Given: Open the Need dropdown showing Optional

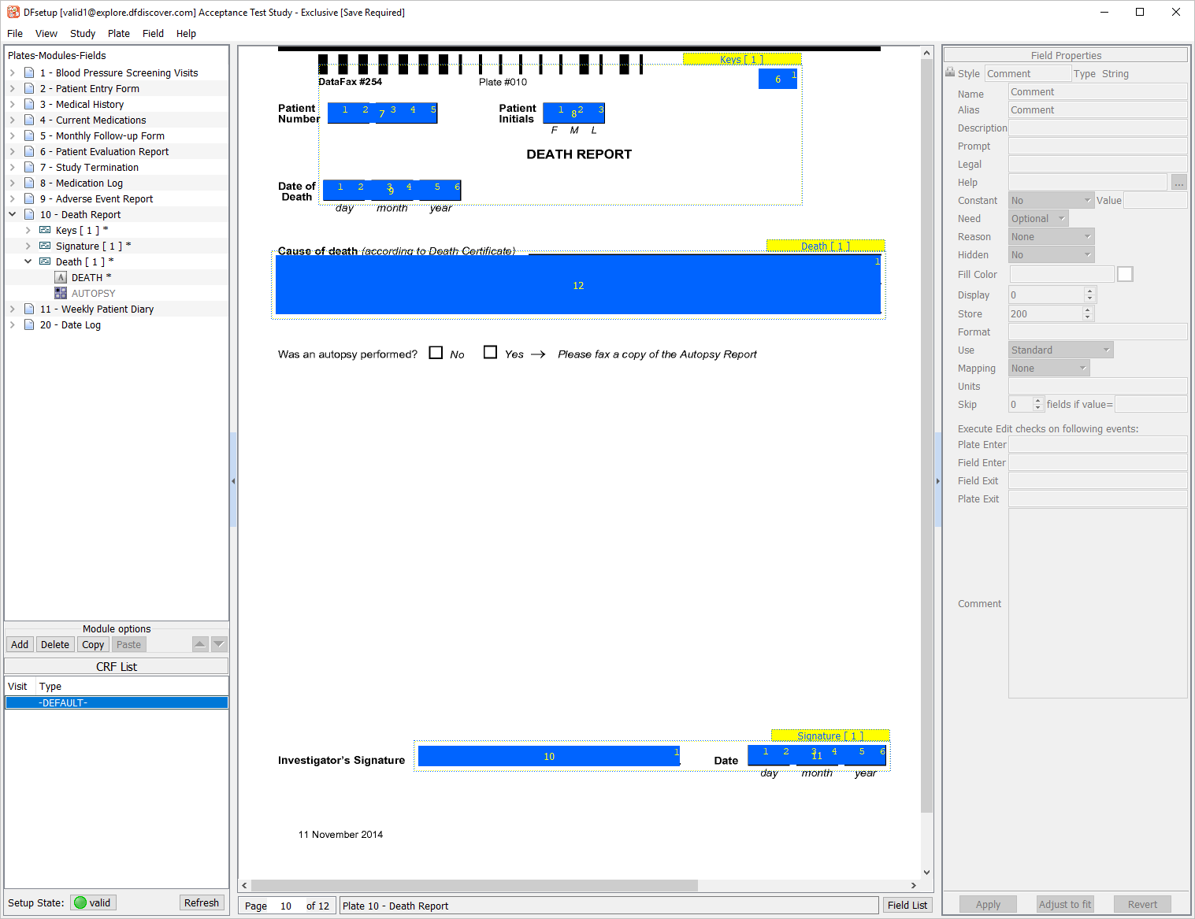Looking at the screenshot, I should [1038, 219].
